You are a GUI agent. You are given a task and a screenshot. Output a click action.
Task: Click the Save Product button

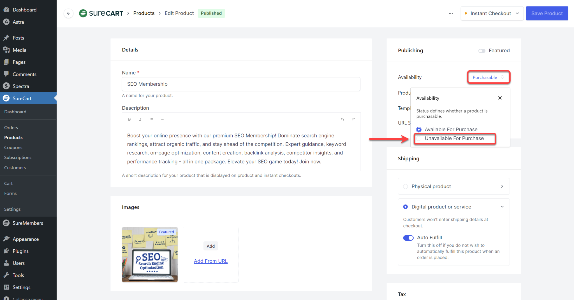click(x=547, y=13)
